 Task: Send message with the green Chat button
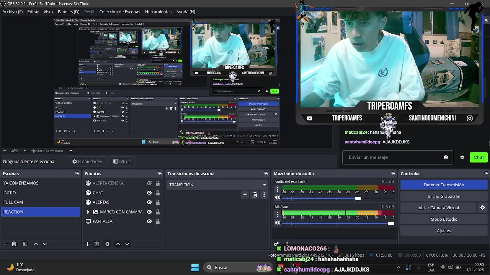tap(479, 157)
